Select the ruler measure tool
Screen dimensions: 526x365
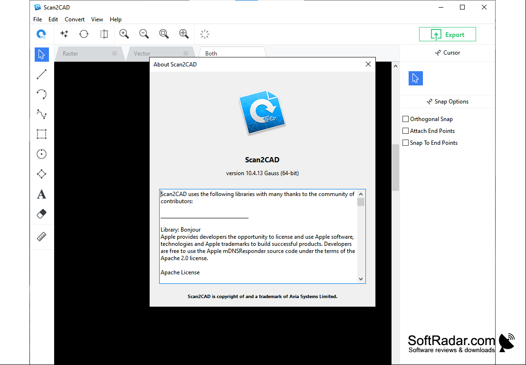coord(42,237)
